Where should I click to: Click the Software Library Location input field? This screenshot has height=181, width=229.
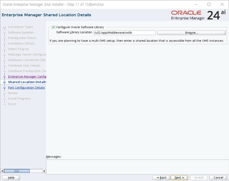[x=125, y=33]
